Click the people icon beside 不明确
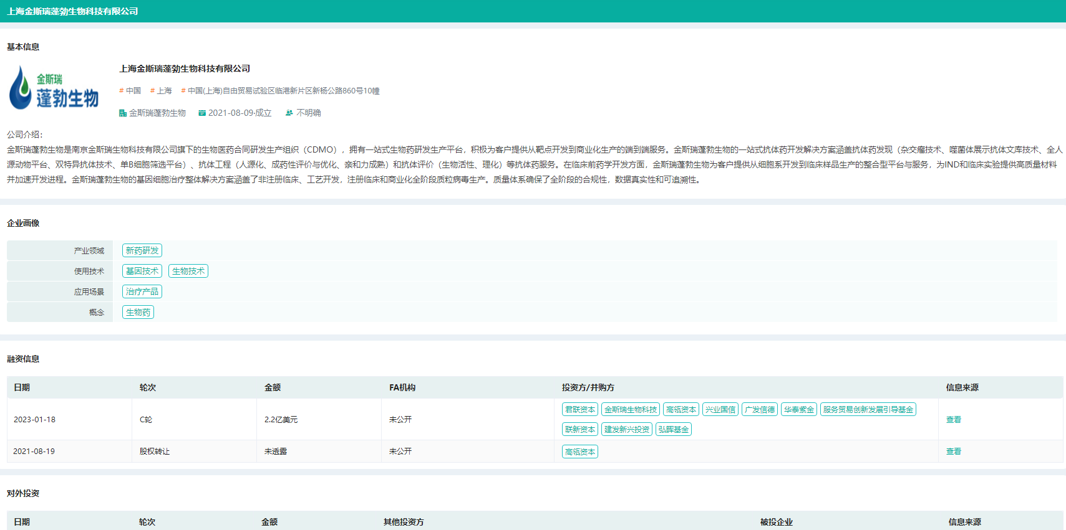 pyautogui.click(x=289, y=113)
